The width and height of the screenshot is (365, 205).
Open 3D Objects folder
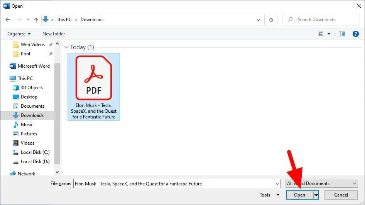(28, 88)
